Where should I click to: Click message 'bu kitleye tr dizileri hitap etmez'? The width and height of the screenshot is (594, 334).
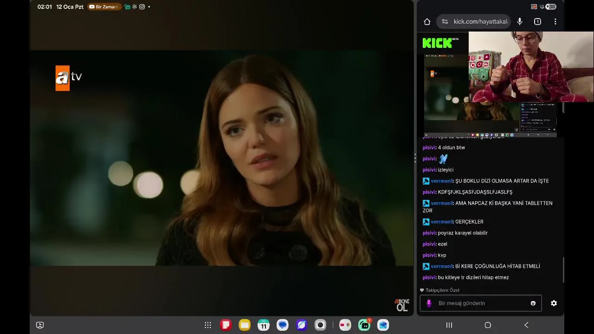pyautogui.click(x=473, y=277)
